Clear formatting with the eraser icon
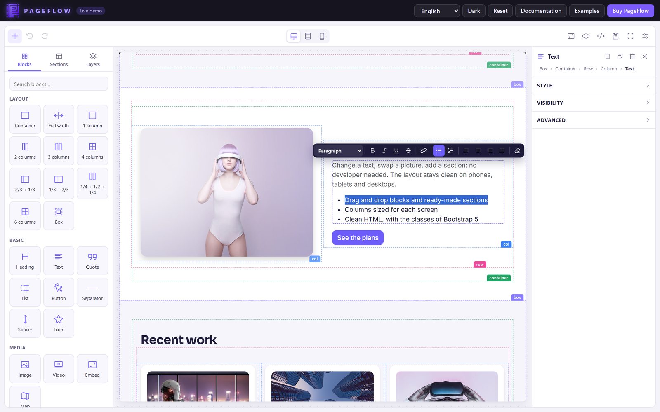The width and height of the screenshot is (660, 412). [517, 151]
